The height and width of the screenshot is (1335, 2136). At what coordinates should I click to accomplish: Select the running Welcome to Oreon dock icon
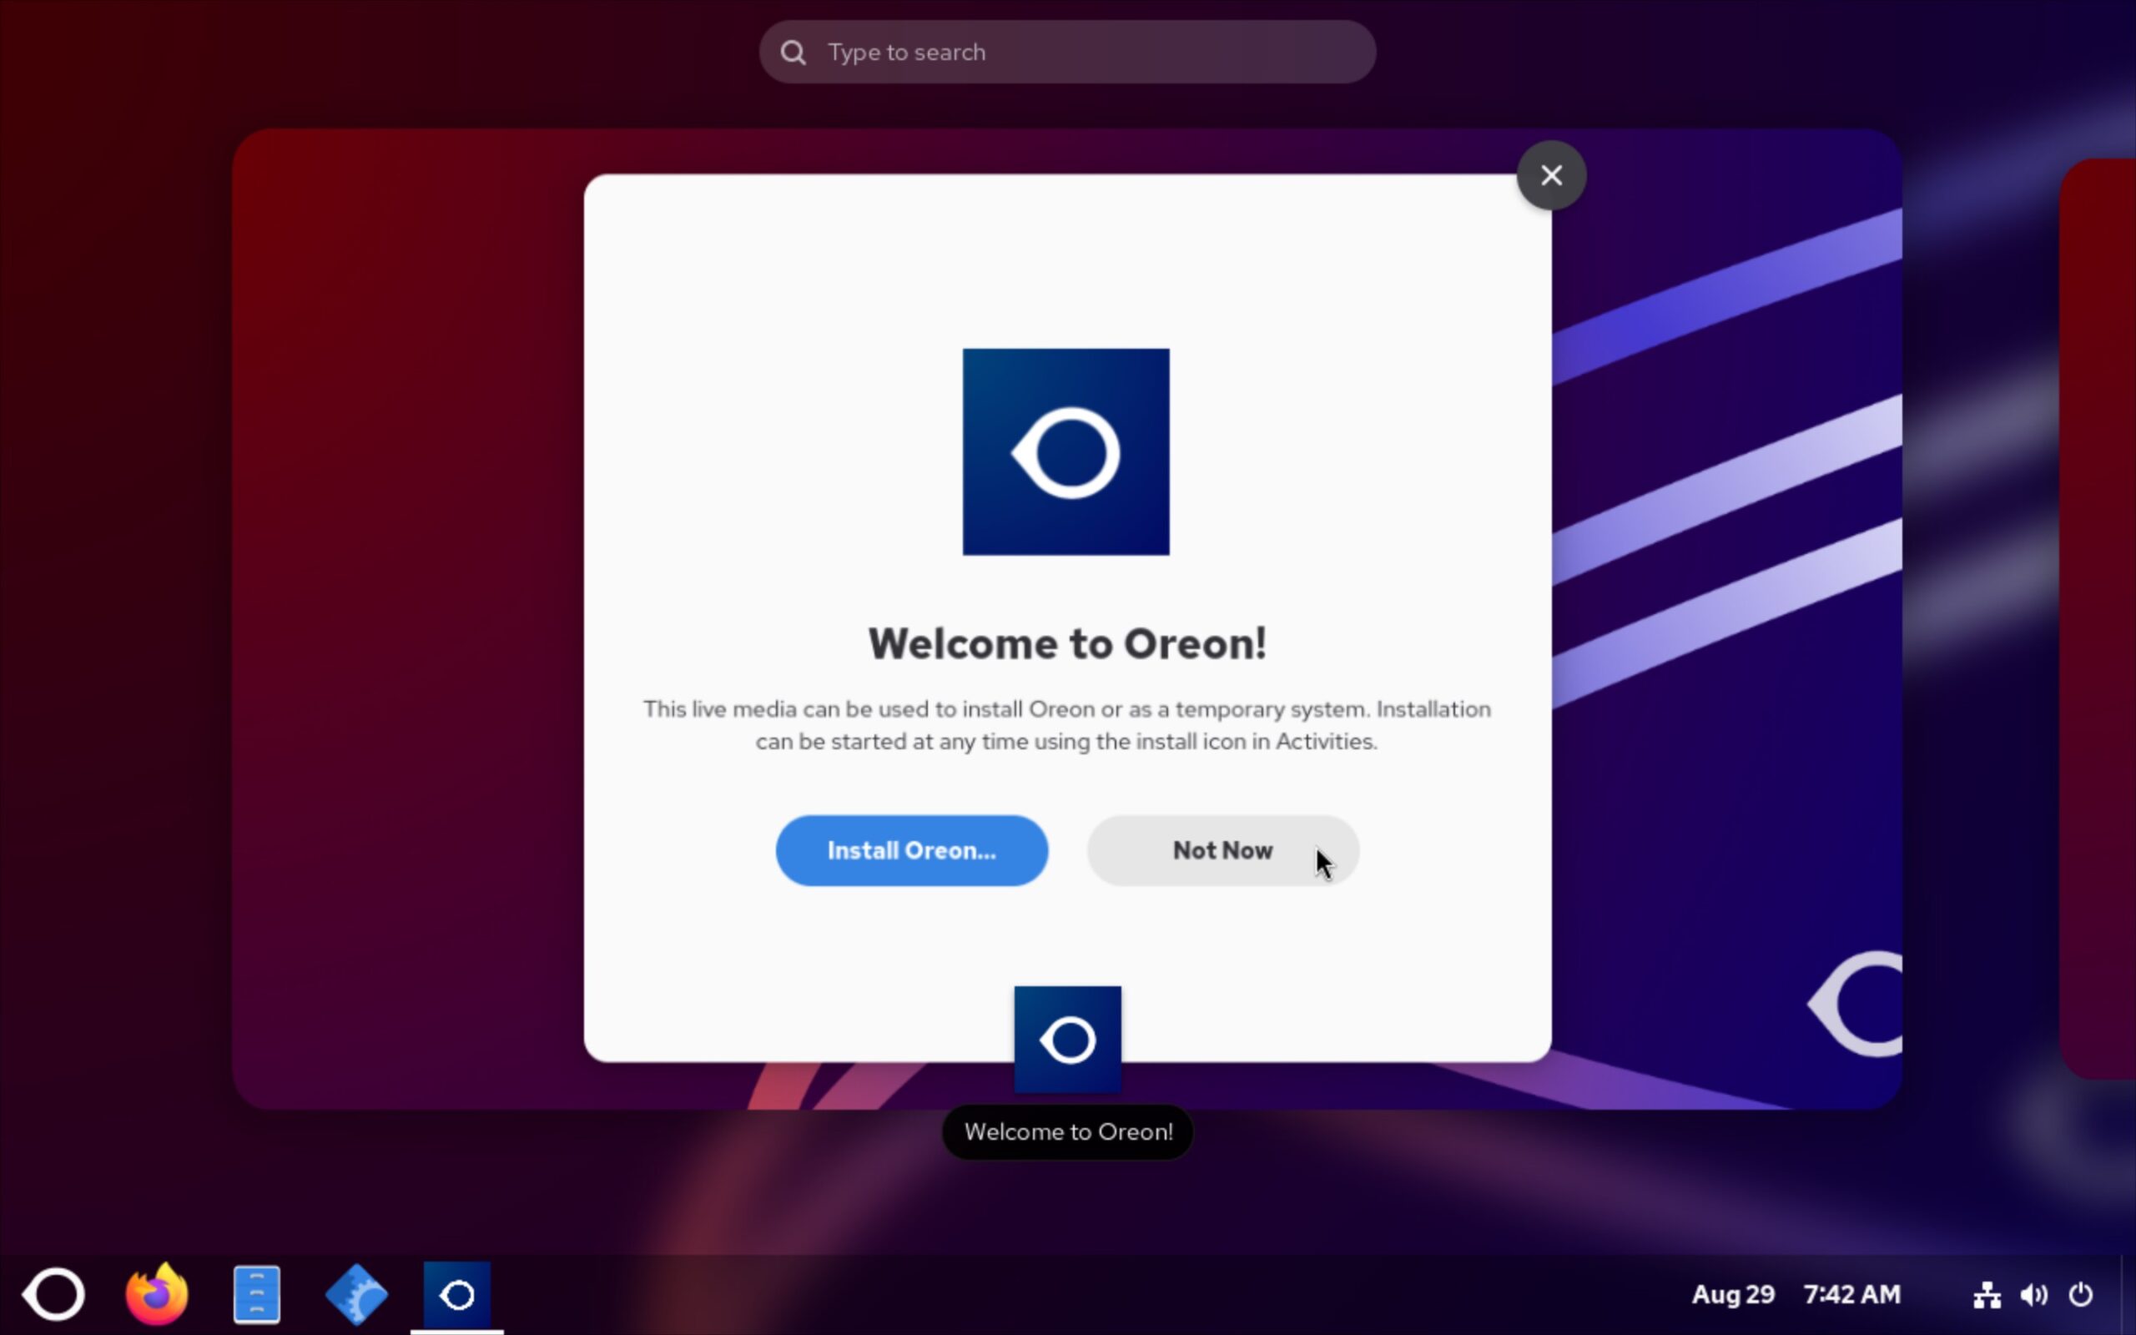[457, 1294]
